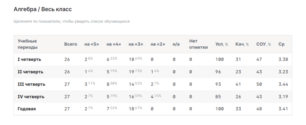This screenshot has width=306, height=125.
Task: Click the Учебные периоды column header
Action: [27, 44]
